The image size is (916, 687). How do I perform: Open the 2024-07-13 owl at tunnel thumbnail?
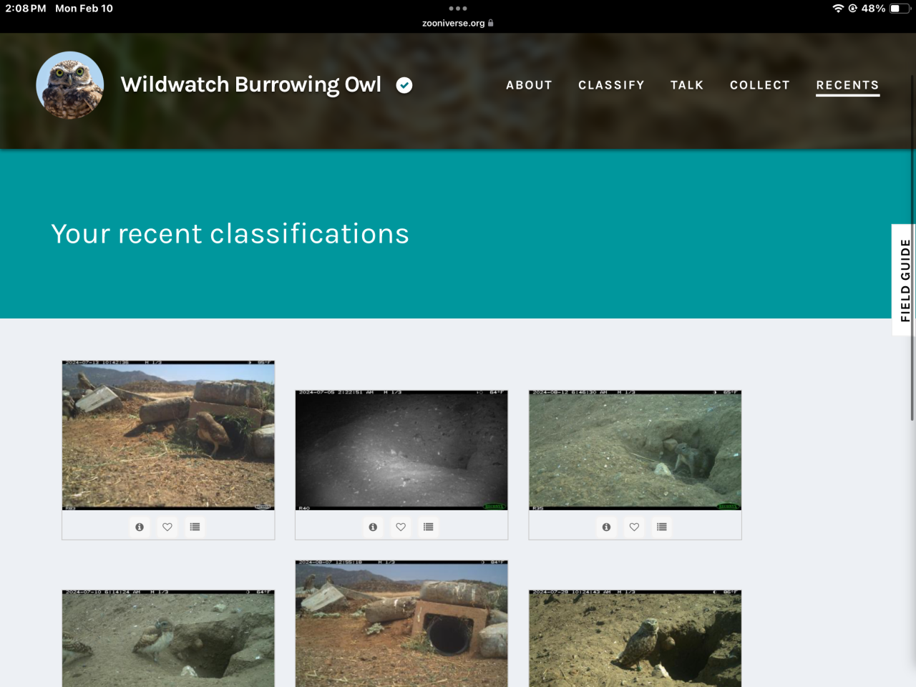coord(168,435)
